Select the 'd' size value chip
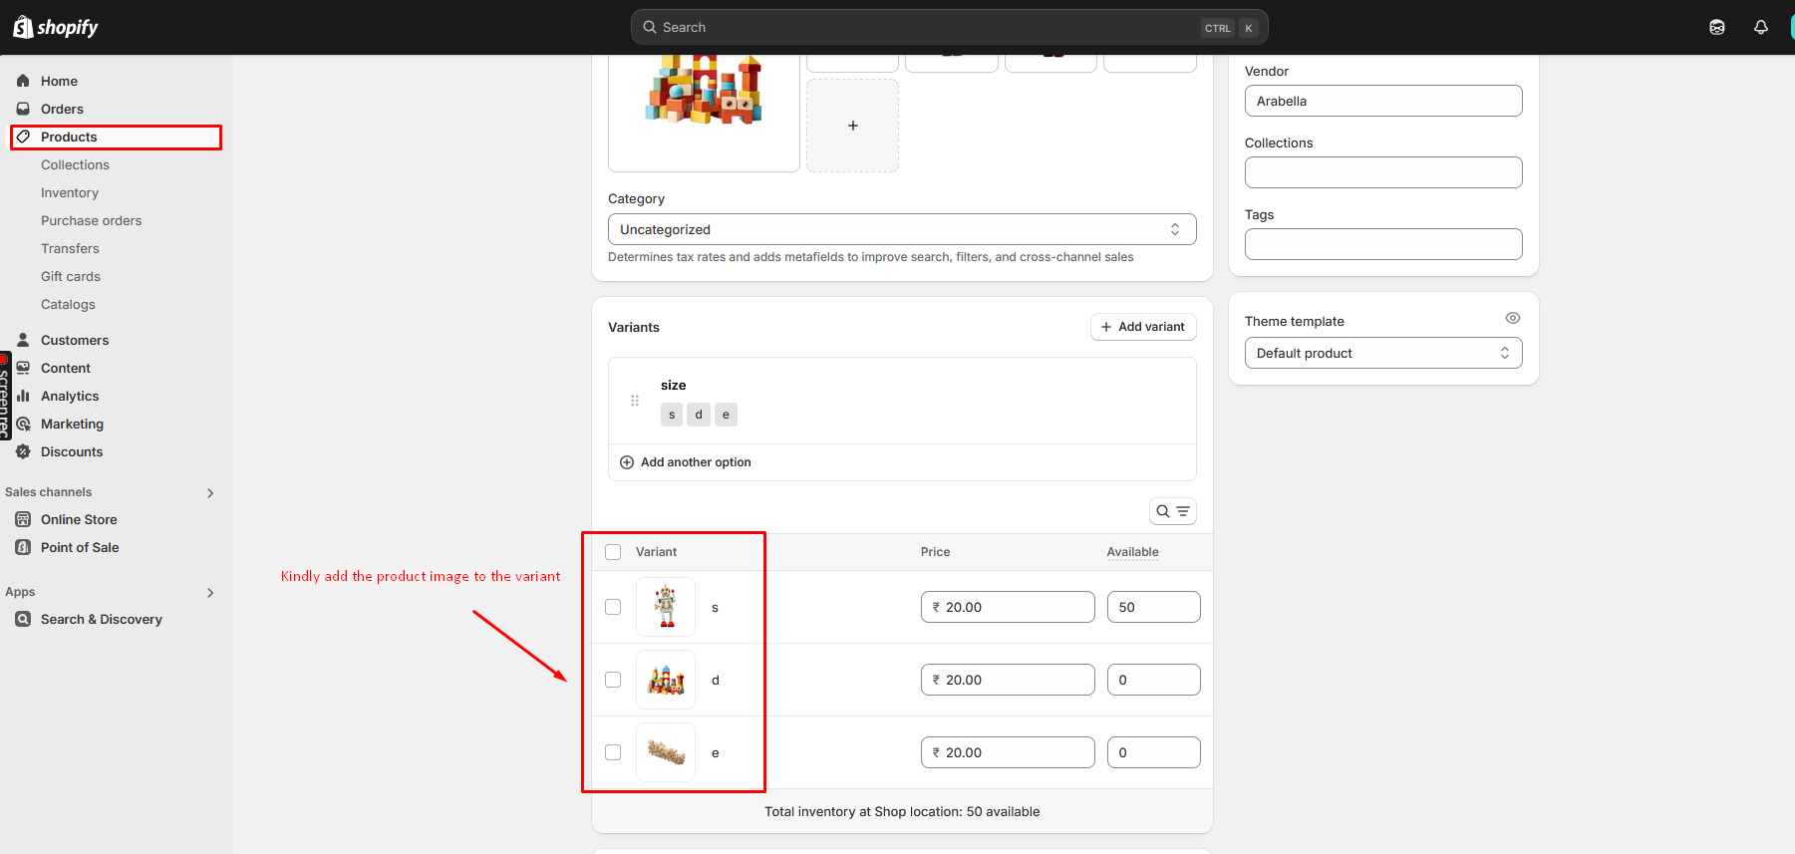The image size is (1795, 854). [699, 415]
